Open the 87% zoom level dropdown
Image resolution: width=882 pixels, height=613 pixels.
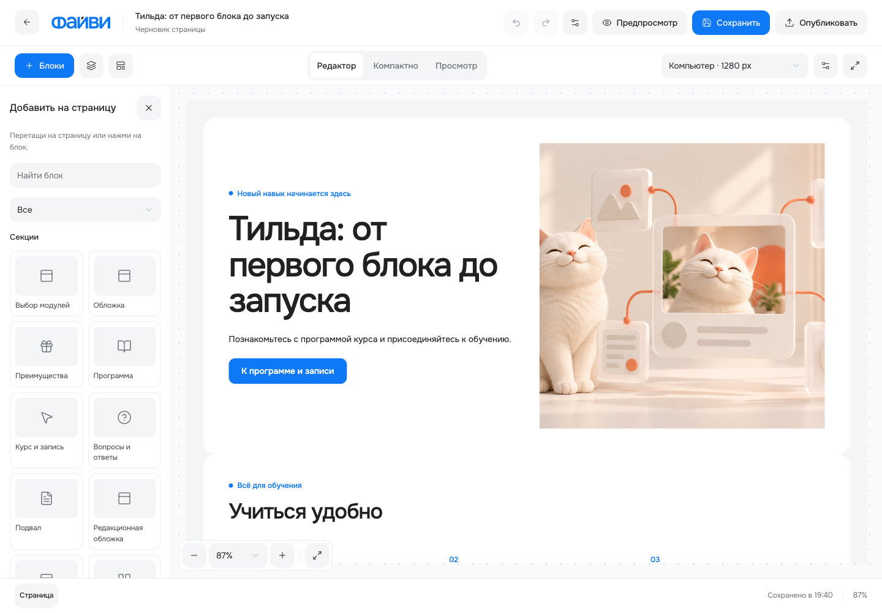(238, 555)
